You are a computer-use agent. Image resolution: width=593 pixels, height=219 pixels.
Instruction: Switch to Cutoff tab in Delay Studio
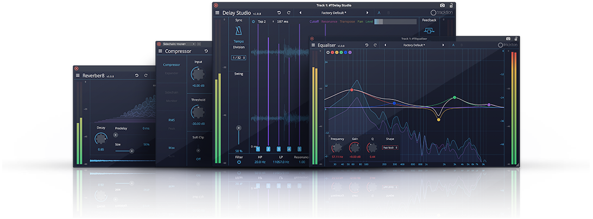pyautogui.click(x=314, y=22)
